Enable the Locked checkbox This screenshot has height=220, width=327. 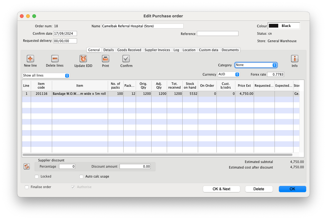click(37, 177)
